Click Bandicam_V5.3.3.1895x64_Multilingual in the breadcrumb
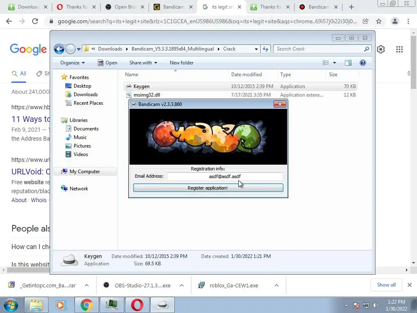 point(173,49)
